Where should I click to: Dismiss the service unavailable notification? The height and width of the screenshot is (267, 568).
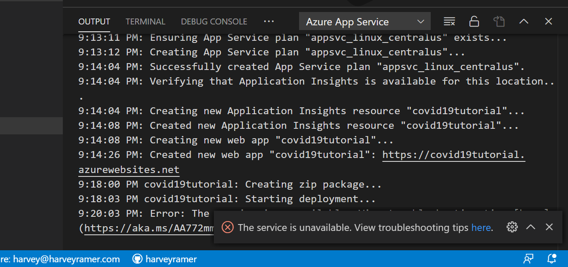coord(549,227)
